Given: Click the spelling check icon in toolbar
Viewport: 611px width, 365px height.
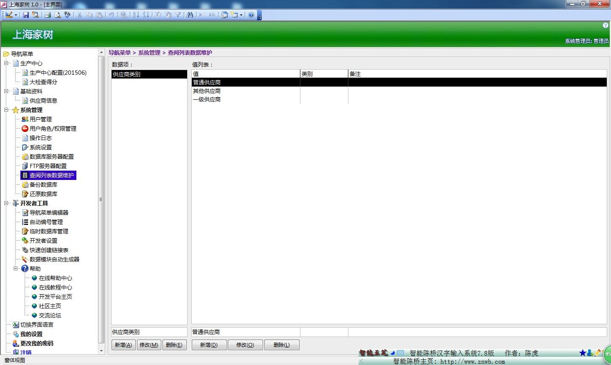Looking at the screenshot, I should pyautogui.click(x=67, y=15).
